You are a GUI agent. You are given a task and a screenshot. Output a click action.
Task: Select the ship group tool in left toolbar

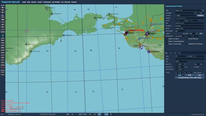pos(3,45)
